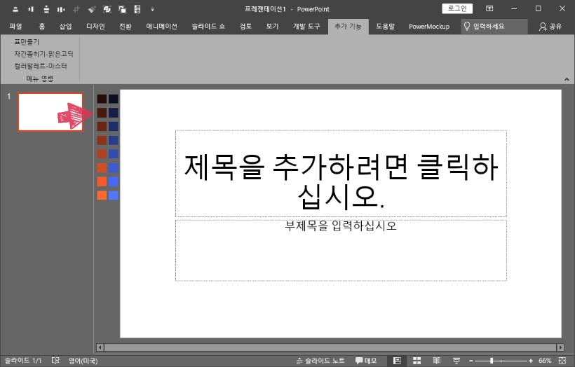Click the 슬라이드 1/1 status bar indicator
575x367 pixels.
click(x=23, y=361)
